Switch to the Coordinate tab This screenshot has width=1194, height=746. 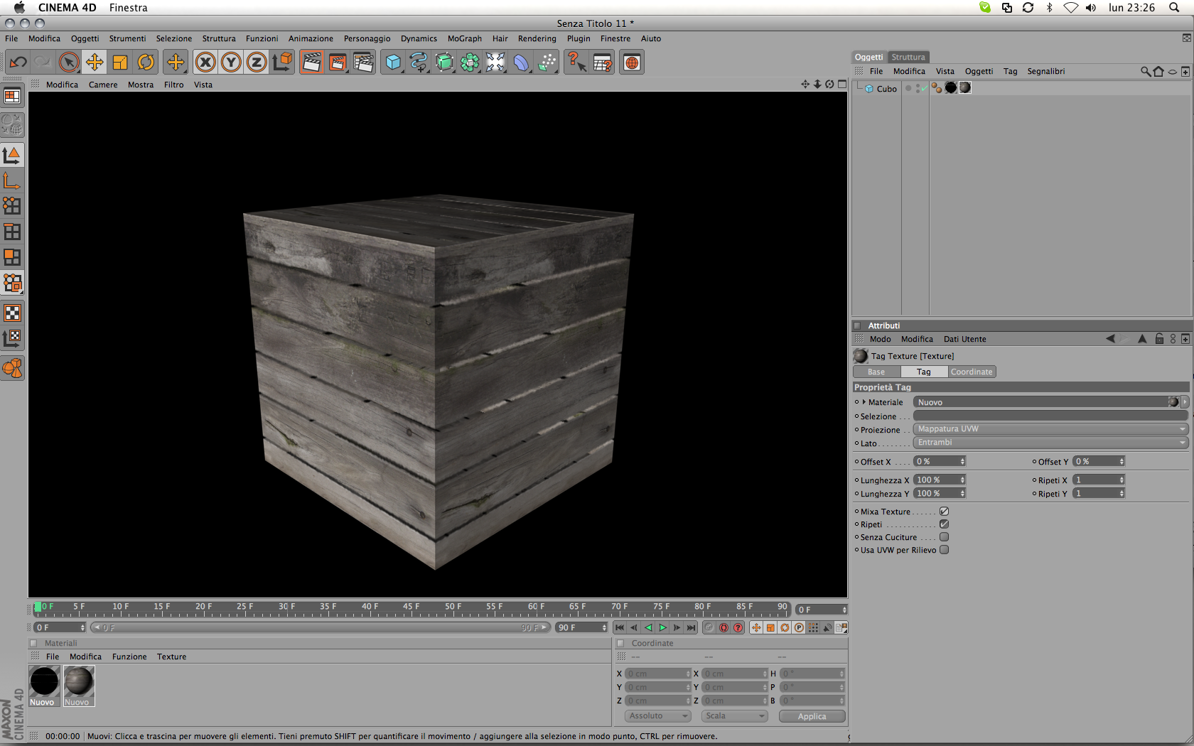[x=971, y=372]
